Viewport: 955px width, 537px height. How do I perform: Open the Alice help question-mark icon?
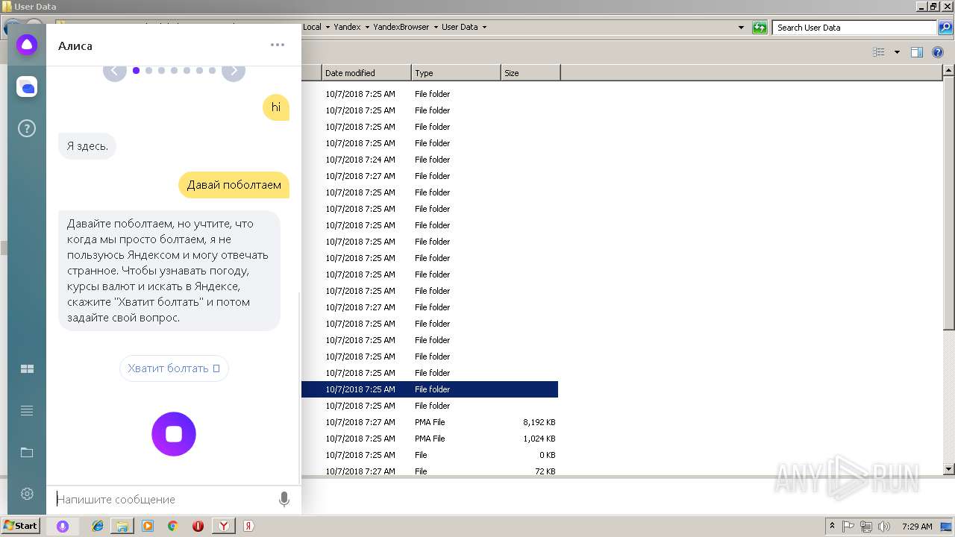point(27,129)
